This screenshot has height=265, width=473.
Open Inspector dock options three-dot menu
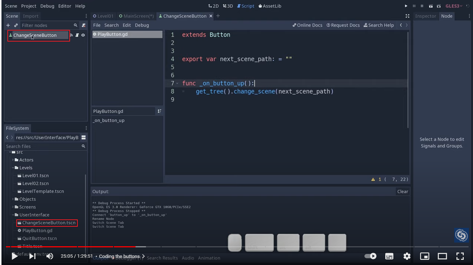470,16
